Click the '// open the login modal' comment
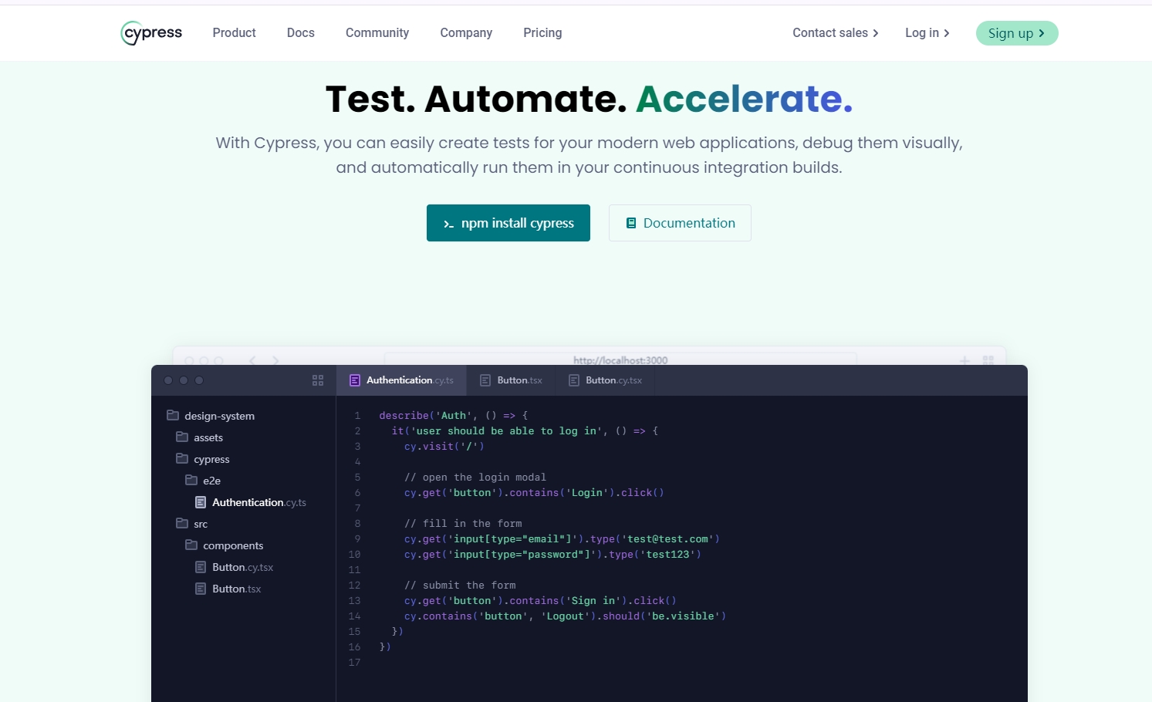 475,477
